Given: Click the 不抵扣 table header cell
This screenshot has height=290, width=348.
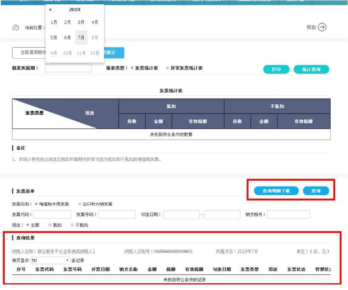Looking at the screenshot, I should [277, 106].
